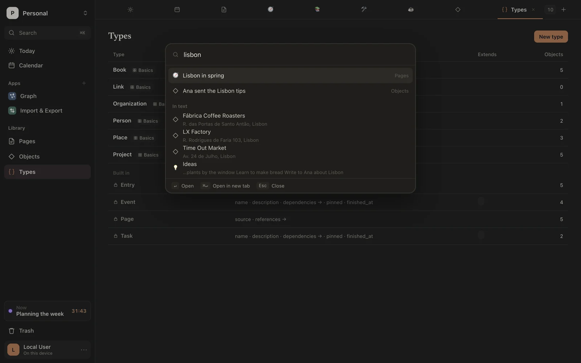Open the page document icon tab
Image resolution: width=581 pixels, height=363 pixels.
point(224,10)
